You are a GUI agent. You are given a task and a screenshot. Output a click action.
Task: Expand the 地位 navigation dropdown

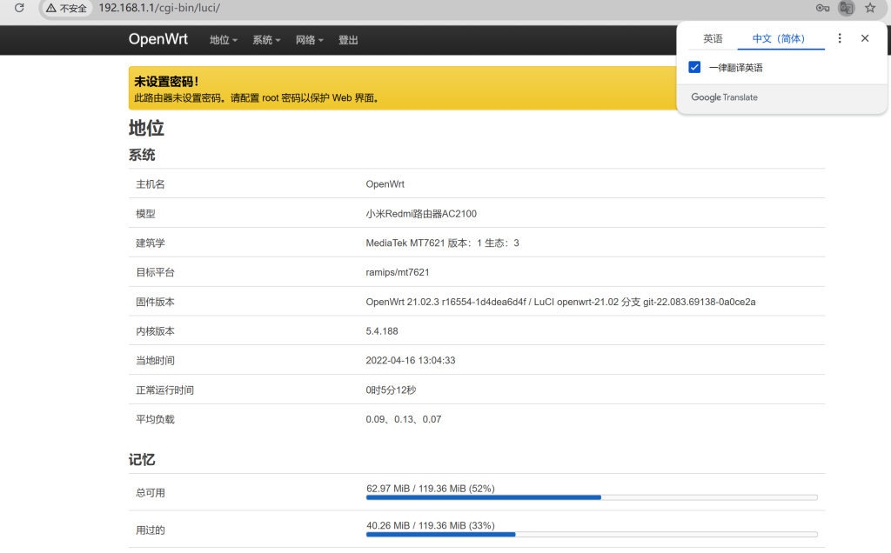(x=224, y=40)
